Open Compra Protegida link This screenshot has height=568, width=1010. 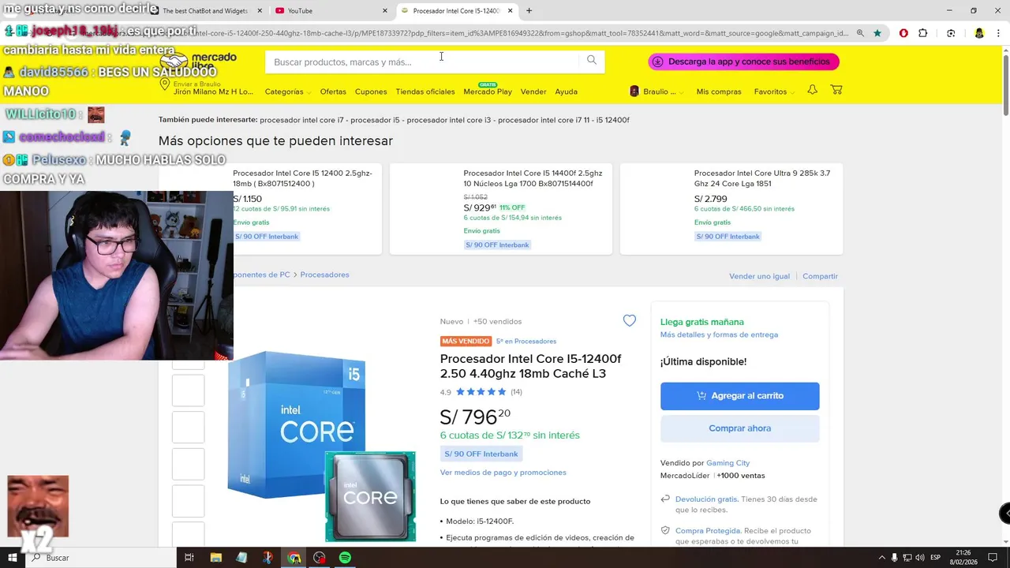coord(708,531)
